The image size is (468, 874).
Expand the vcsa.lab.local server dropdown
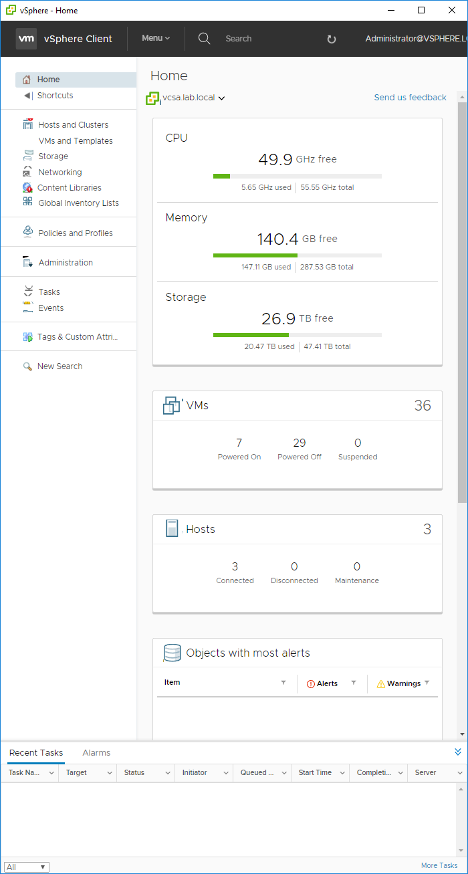pyautogui.click(x=221, y=98)
